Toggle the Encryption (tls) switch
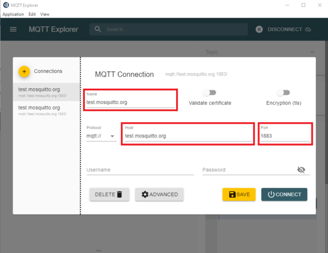 (283, 93)
